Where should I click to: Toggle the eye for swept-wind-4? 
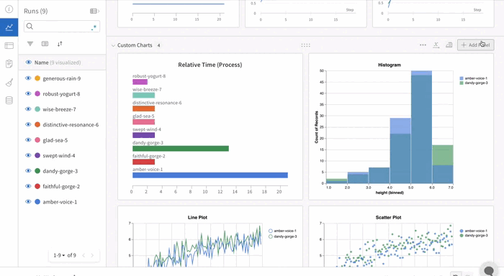coord(28,155)
